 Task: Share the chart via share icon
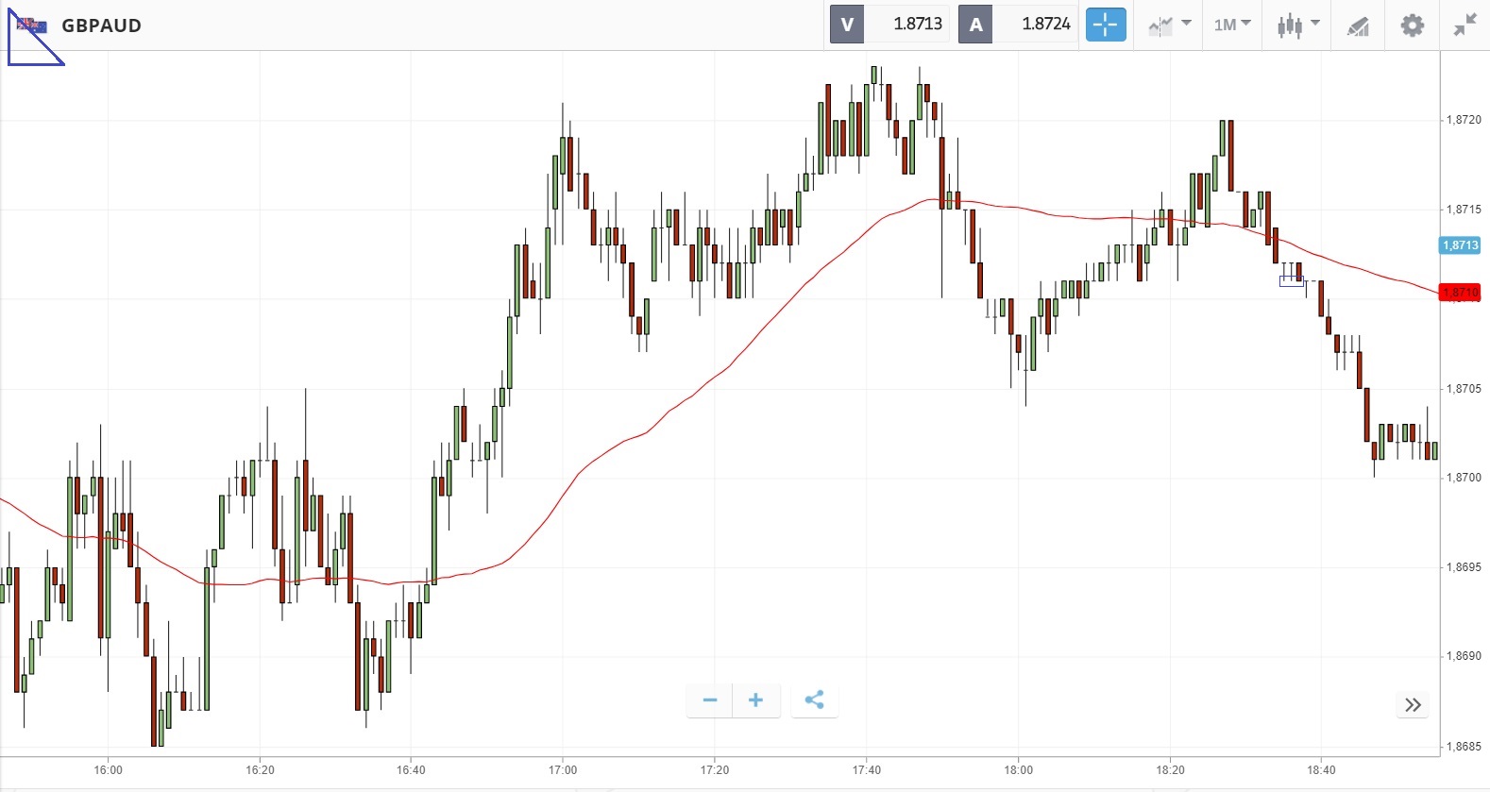pos(814,700)
